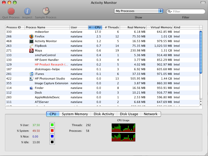208x156 pixels.
Task: Click the magnifier icon in Filter field
Action: 170,11
